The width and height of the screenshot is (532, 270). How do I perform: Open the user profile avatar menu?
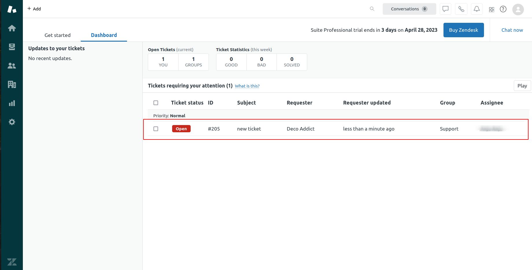click(518, 10)
